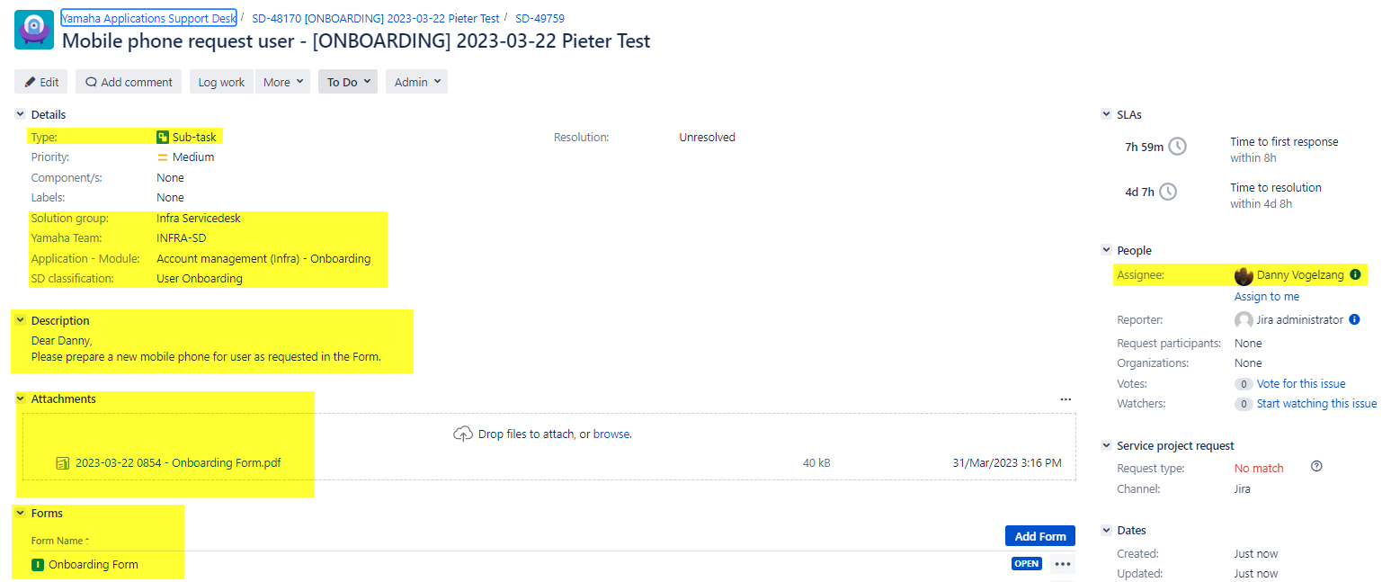Collapse the Service project request panel
Screen dimensions: 1400x582
(x=1106, y=445)
